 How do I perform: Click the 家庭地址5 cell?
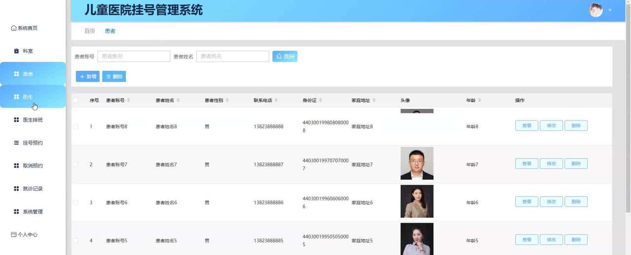tap(362, 241)
